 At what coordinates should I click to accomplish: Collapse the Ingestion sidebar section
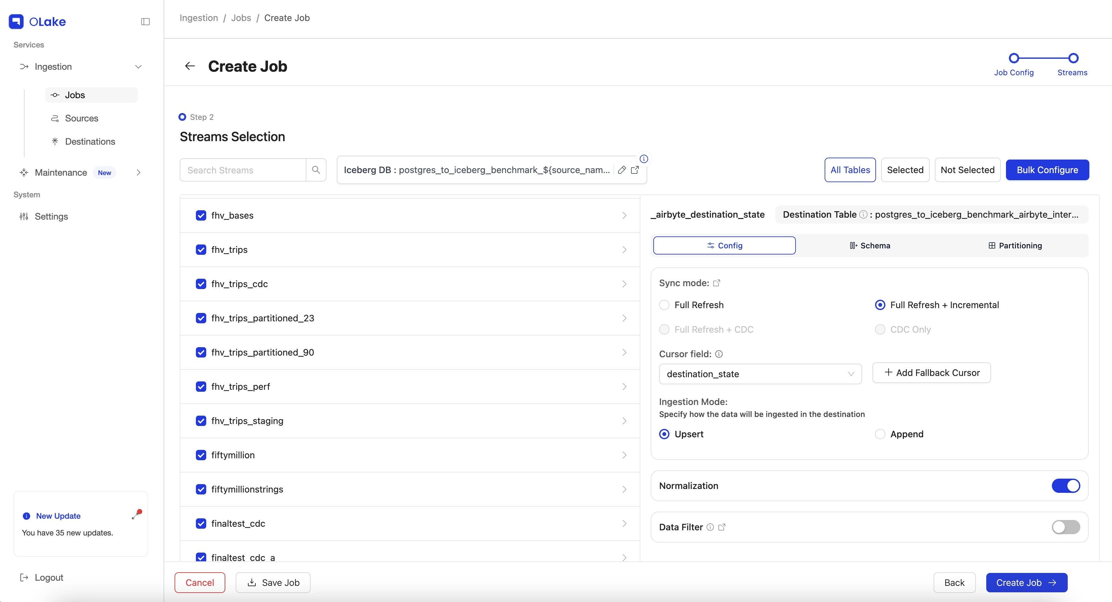[x=138, y=67]
